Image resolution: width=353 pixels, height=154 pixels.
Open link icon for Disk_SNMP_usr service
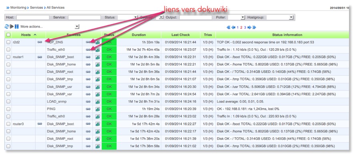(88, 87)
